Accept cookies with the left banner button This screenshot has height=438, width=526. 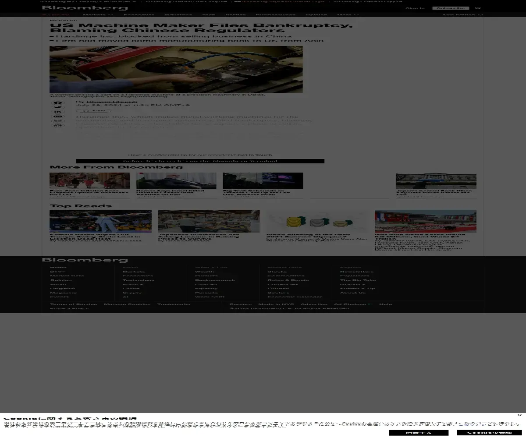(419, 433)
